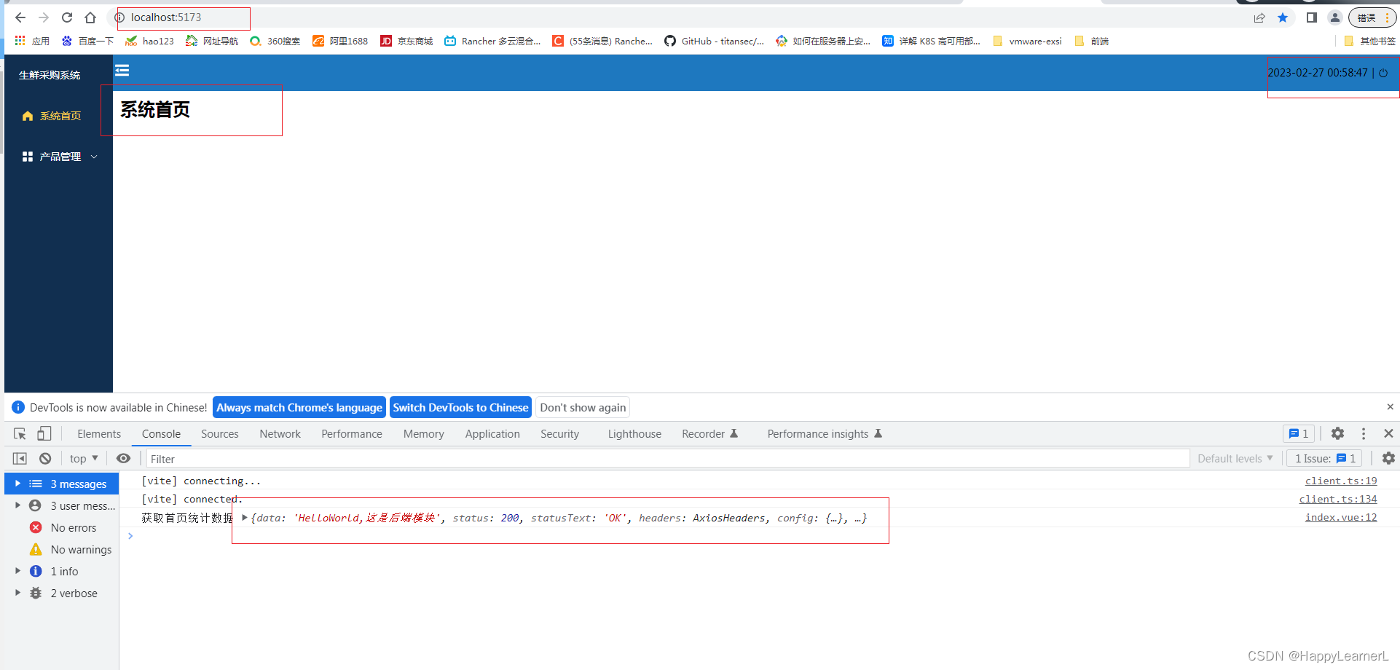Toggle the device toolbar icon
Image resolution: width=1400 pixels, height=670 pixels.
click(44, 434)
